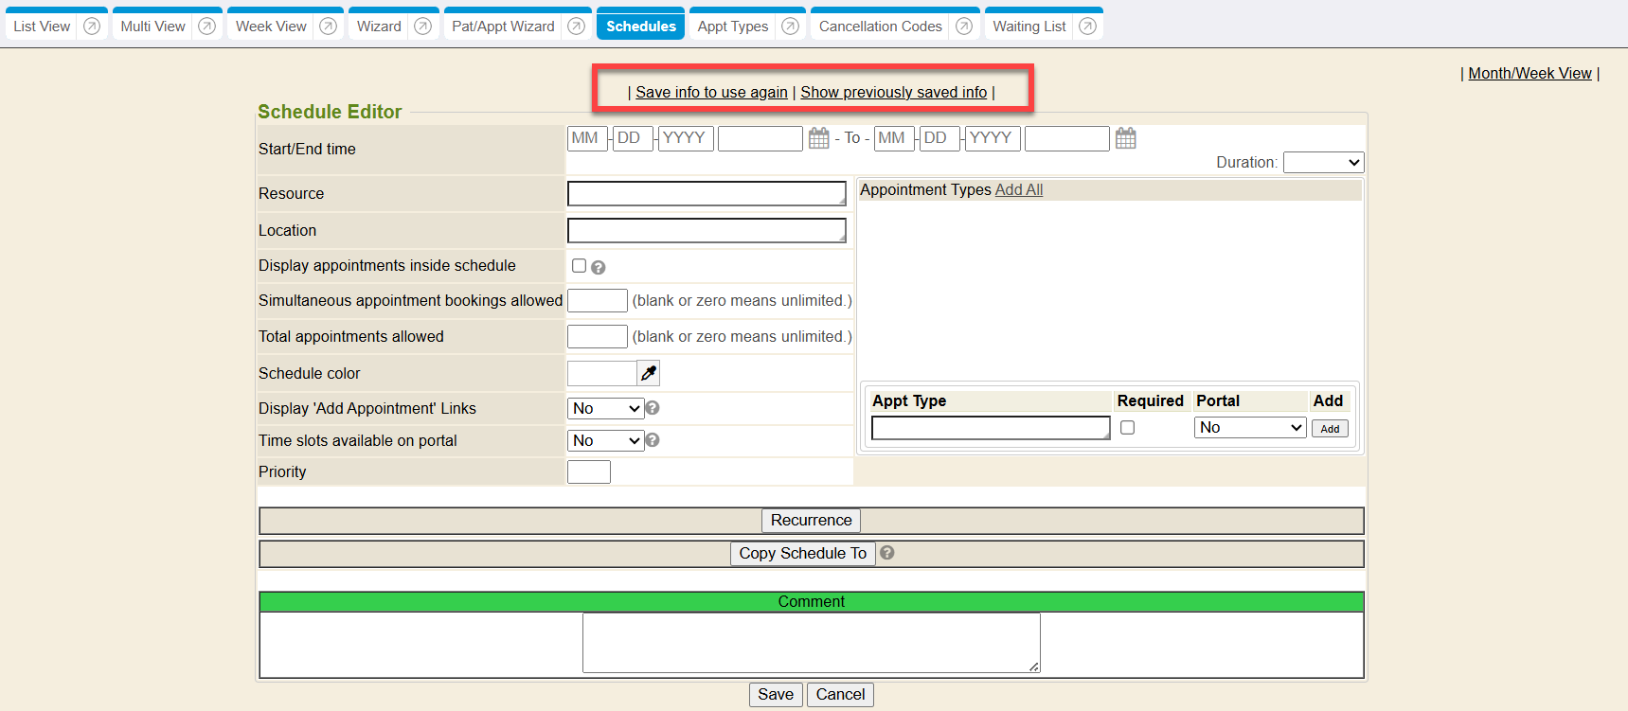
Task: Open List View in new window icon
Action: 92,27
